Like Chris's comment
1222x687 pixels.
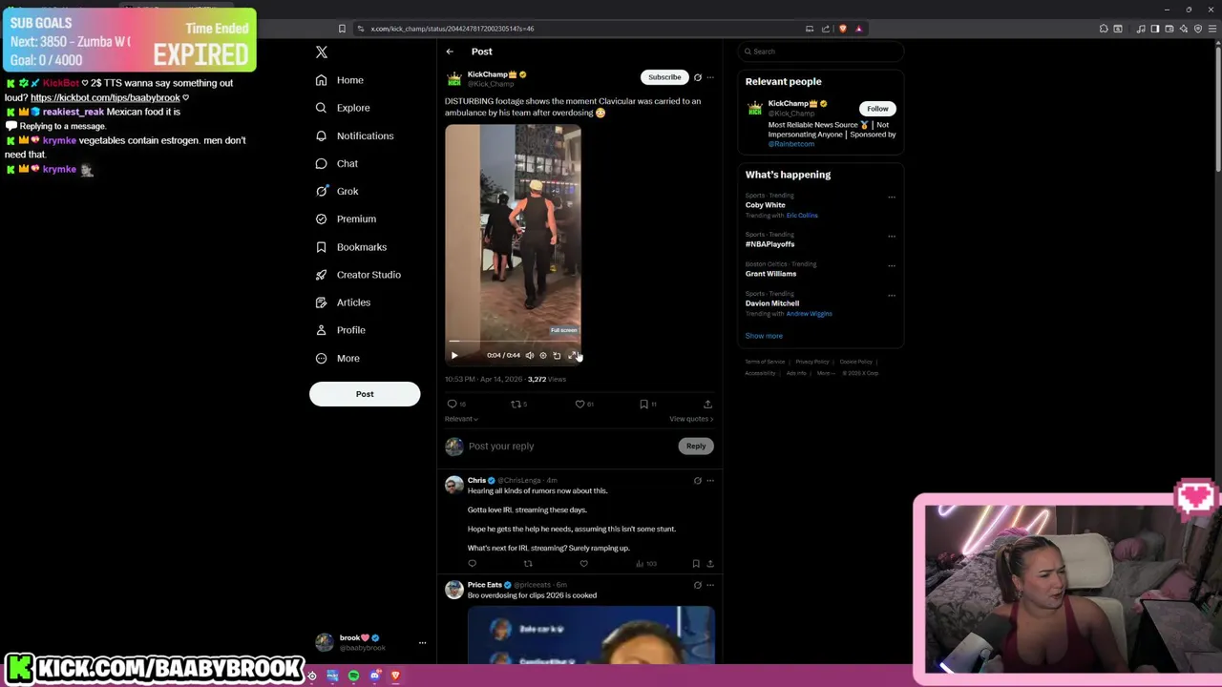(583, 564)
